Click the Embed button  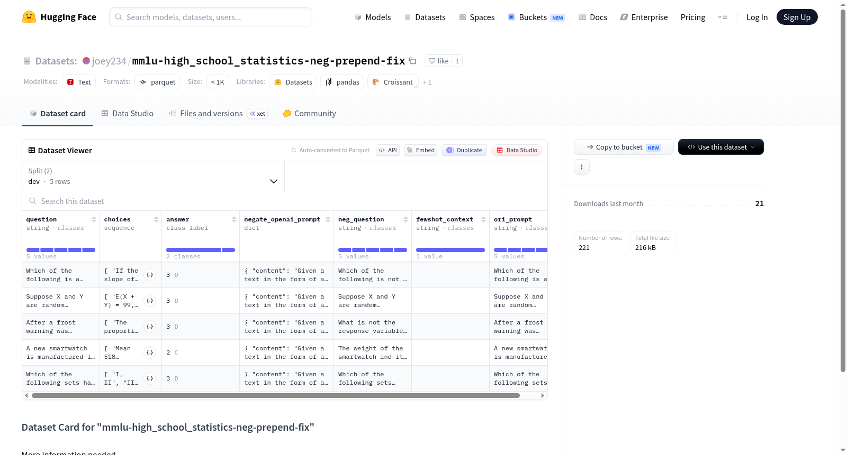point(421,150)
